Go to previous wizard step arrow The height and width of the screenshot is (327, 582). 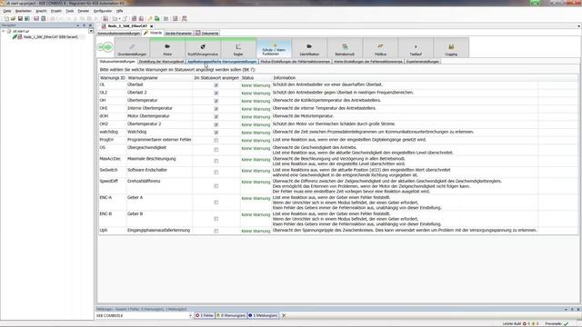click(101, 47)
